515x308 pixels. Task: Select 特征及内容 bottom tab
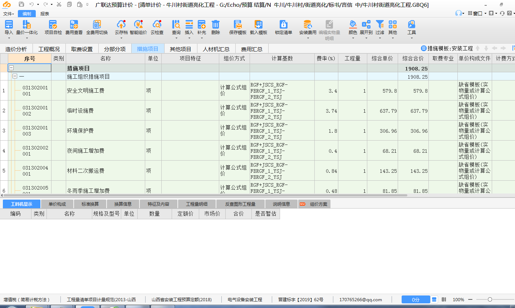(x=158, y=204)
